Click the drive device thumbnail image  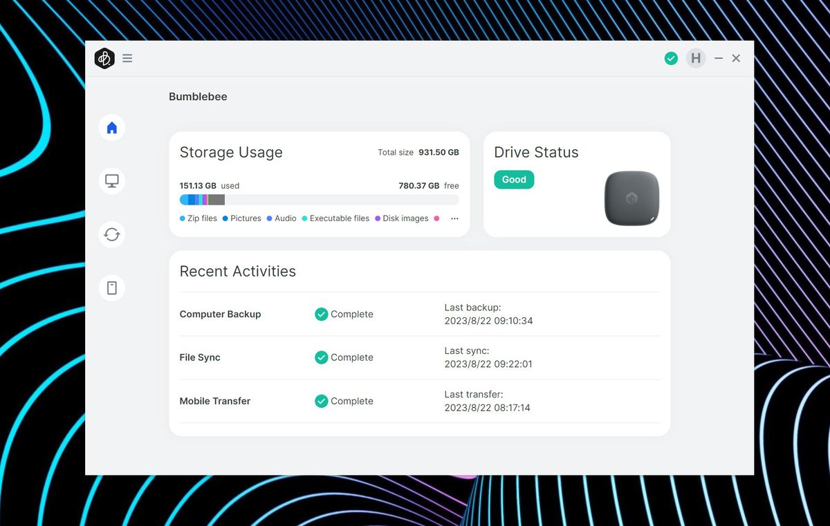pyautogui.click(x=631, y=198)
